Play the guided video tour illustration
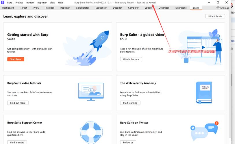 pyautogui.click(x=203, y=47)
